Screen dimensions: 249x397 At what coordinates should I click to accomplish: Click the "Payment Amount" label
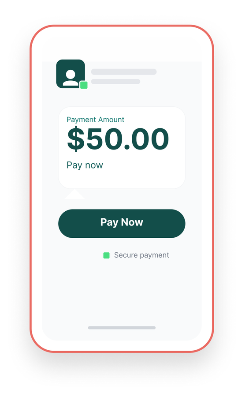click(x=95, y=120)
